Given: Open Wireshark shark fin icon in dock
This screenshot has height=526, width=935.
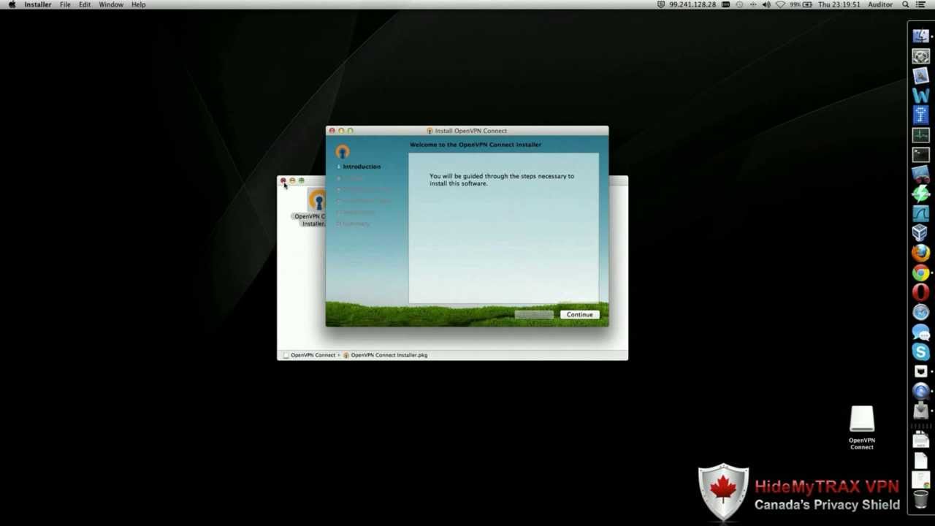Looking at the screenshot, I should pos(920,214).
